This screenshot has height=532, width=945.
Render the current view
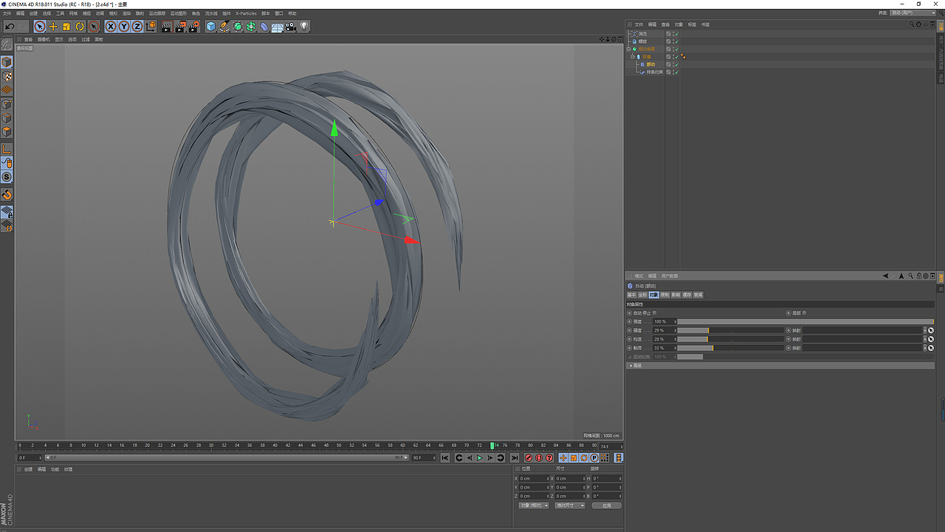[x=166, y=27]
